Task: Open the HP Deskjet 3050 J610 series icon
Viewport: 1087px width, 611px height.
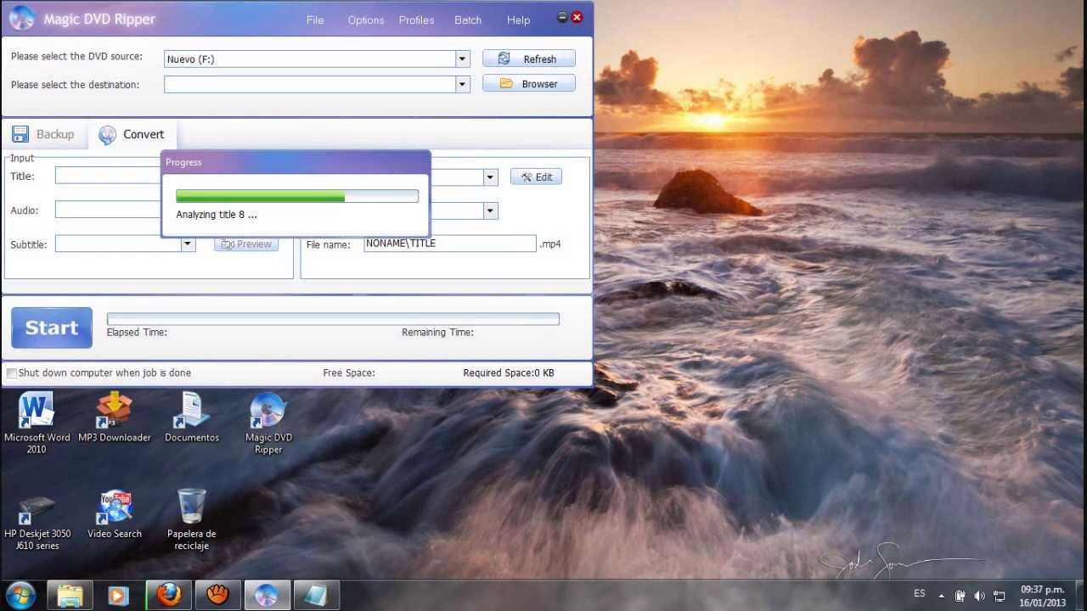Action: click(37, 519)
